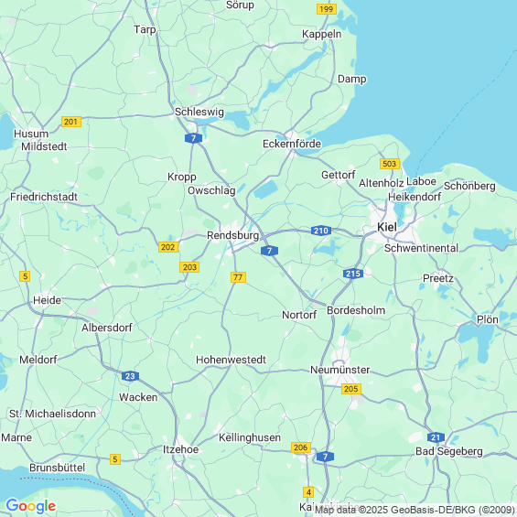
Task: Click the yellow 77 road marker
Action: coord(238,277)
